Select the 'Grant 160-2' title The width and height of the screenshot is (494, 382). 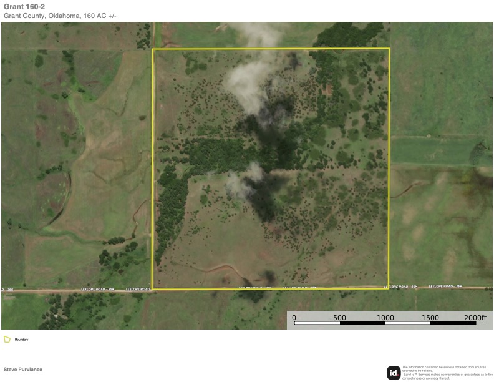point(24,7)
